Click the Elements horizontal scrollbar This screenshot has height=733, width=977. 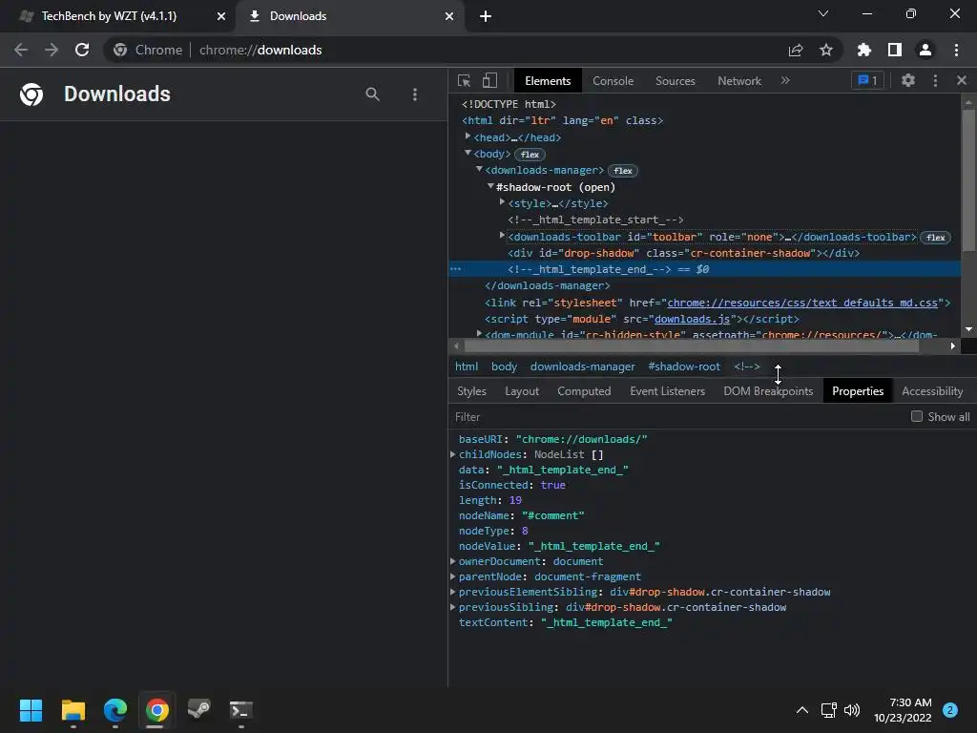[x=692, y=346]
